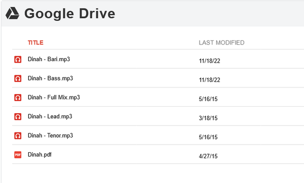Viewport: 304px width, 183px height.
Task: Sort files by the TITLE column header
Action: (35, 42)
